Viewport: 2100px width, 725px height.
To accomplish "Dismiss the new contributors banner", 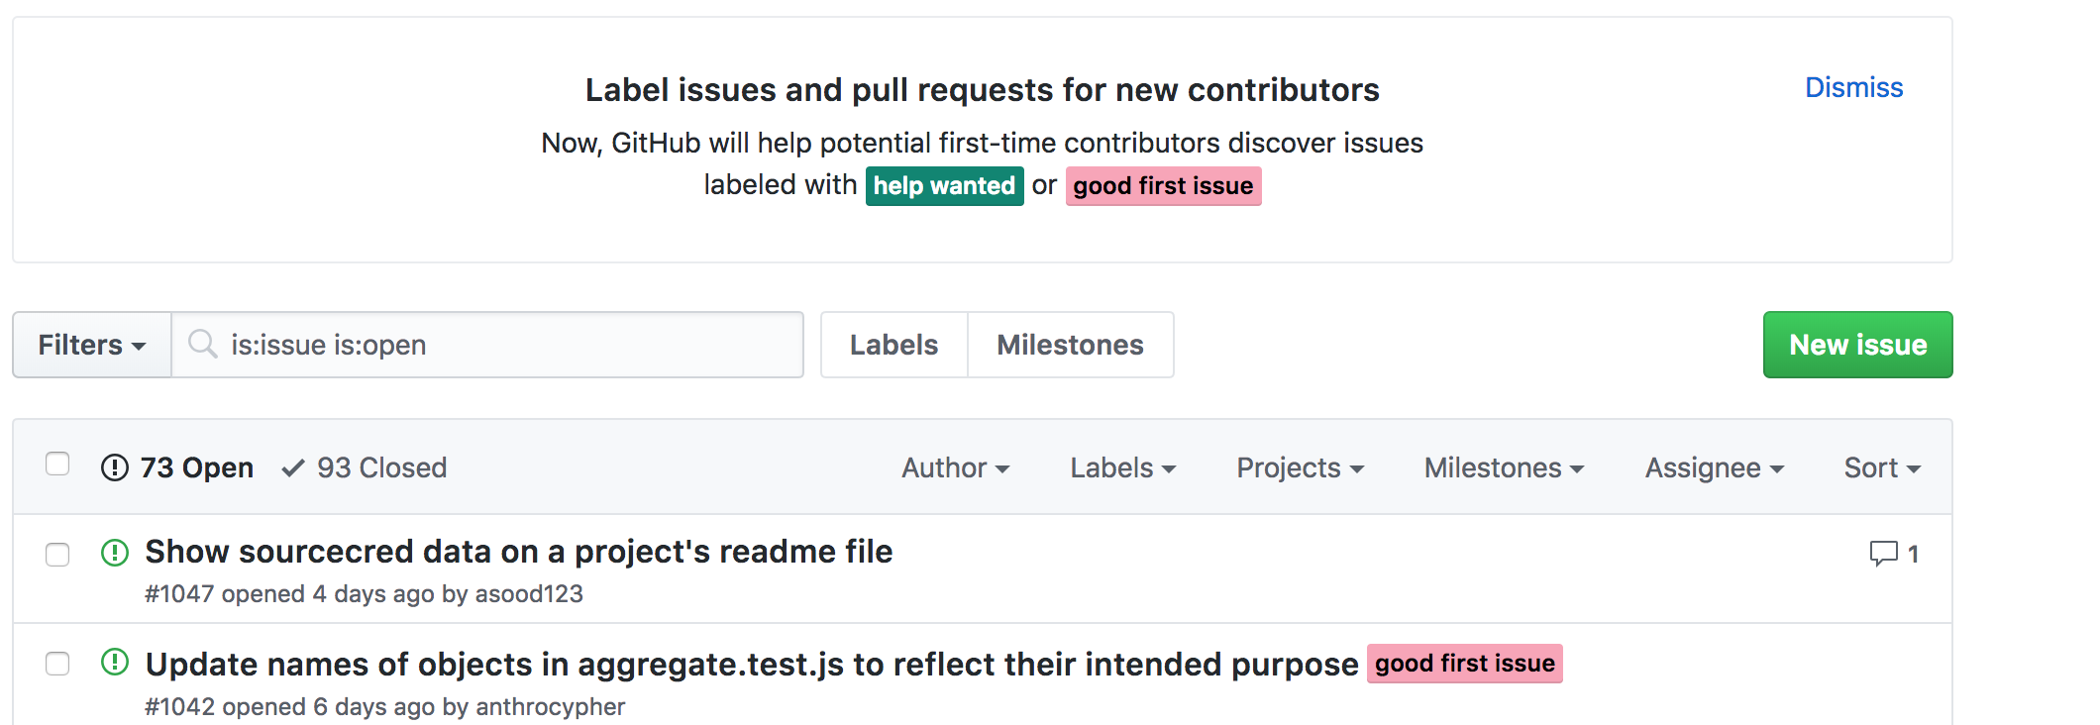I will click(1852, 87).
